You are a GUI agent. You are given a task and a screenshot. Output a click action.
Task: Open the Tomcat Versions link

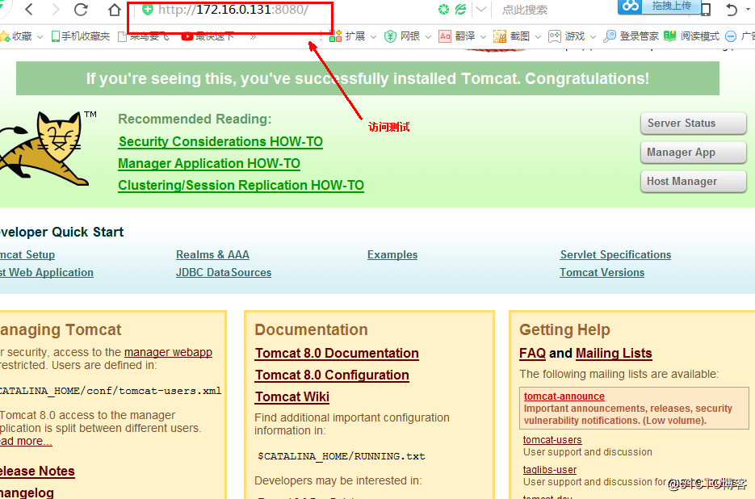point(602,273)
